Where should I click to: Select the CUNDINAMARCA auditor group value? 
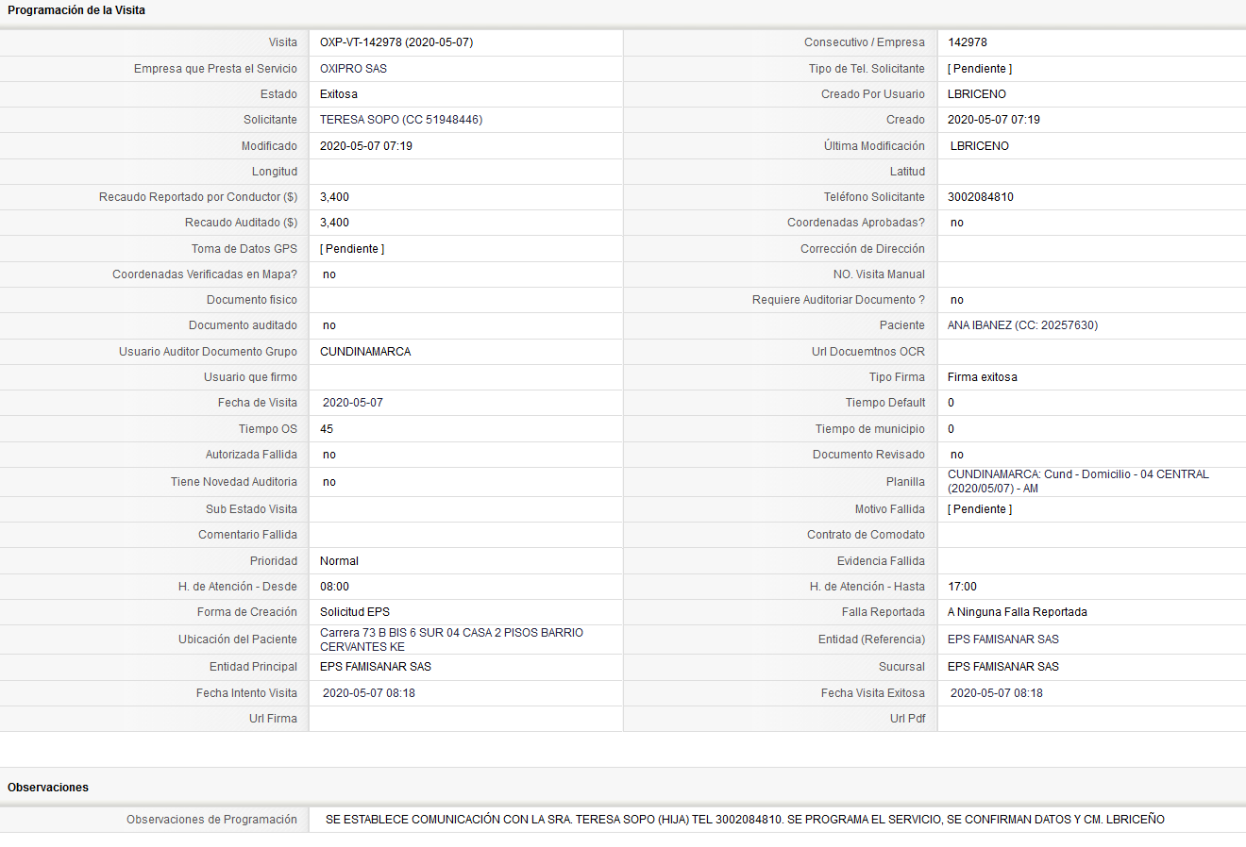pos(365,352)
